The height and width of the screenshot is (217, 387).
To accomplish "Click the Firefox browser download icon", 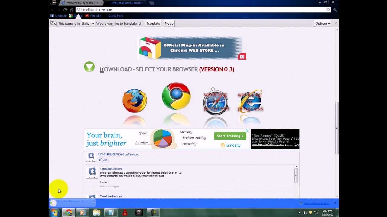I will [135, 101].
